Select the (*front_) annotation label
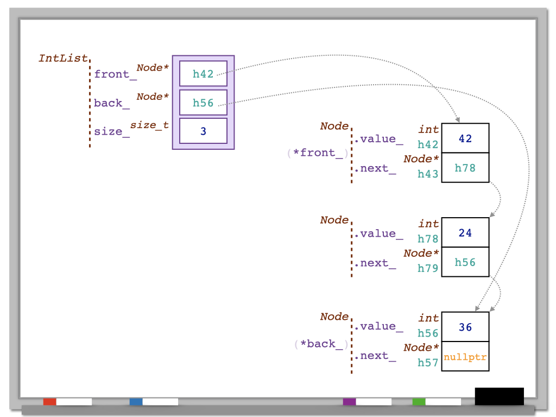The image size is (556, 417). (x=318, y=153)
